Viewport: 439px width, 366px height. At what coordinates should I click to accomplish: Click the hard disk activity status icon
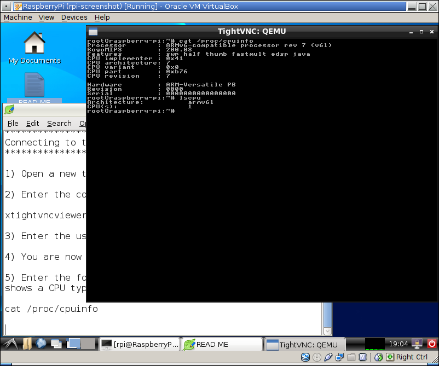[305, 357]
